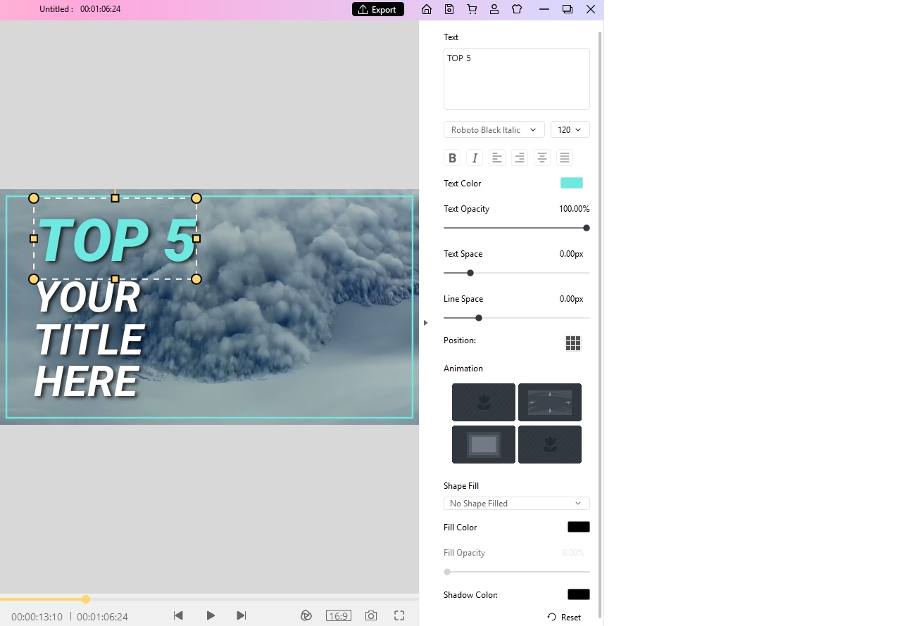Click the Text Opacity slider handle
This screenshot has height=626, width=921.
click(x=587, y=228)
